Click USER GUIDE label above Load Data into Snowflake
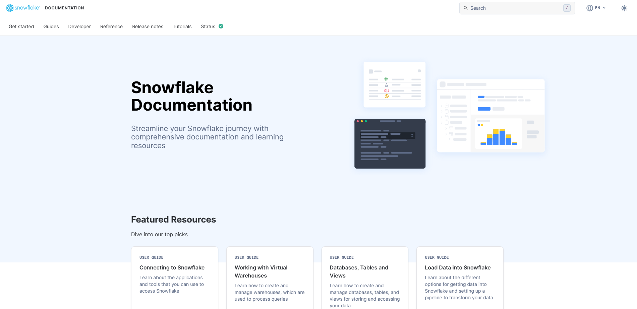 (x=437, y=257)
